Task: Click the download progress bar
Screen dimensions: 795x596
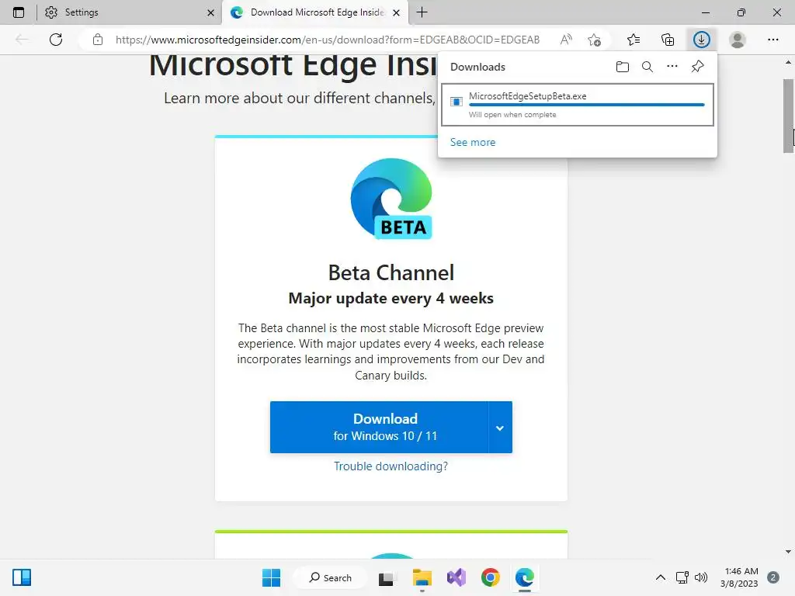Action: click(x=587, y=105)
